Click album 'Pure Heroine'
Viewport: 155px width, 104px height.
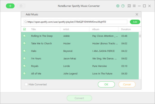(99, 66)
